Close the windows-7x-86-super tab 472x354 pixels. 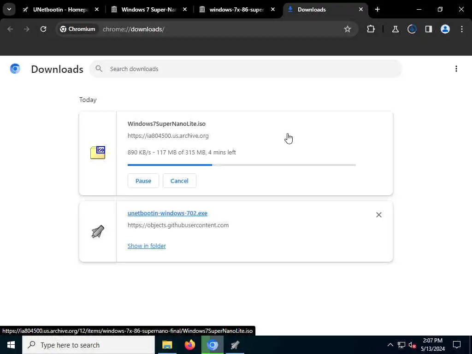[273, 10]
